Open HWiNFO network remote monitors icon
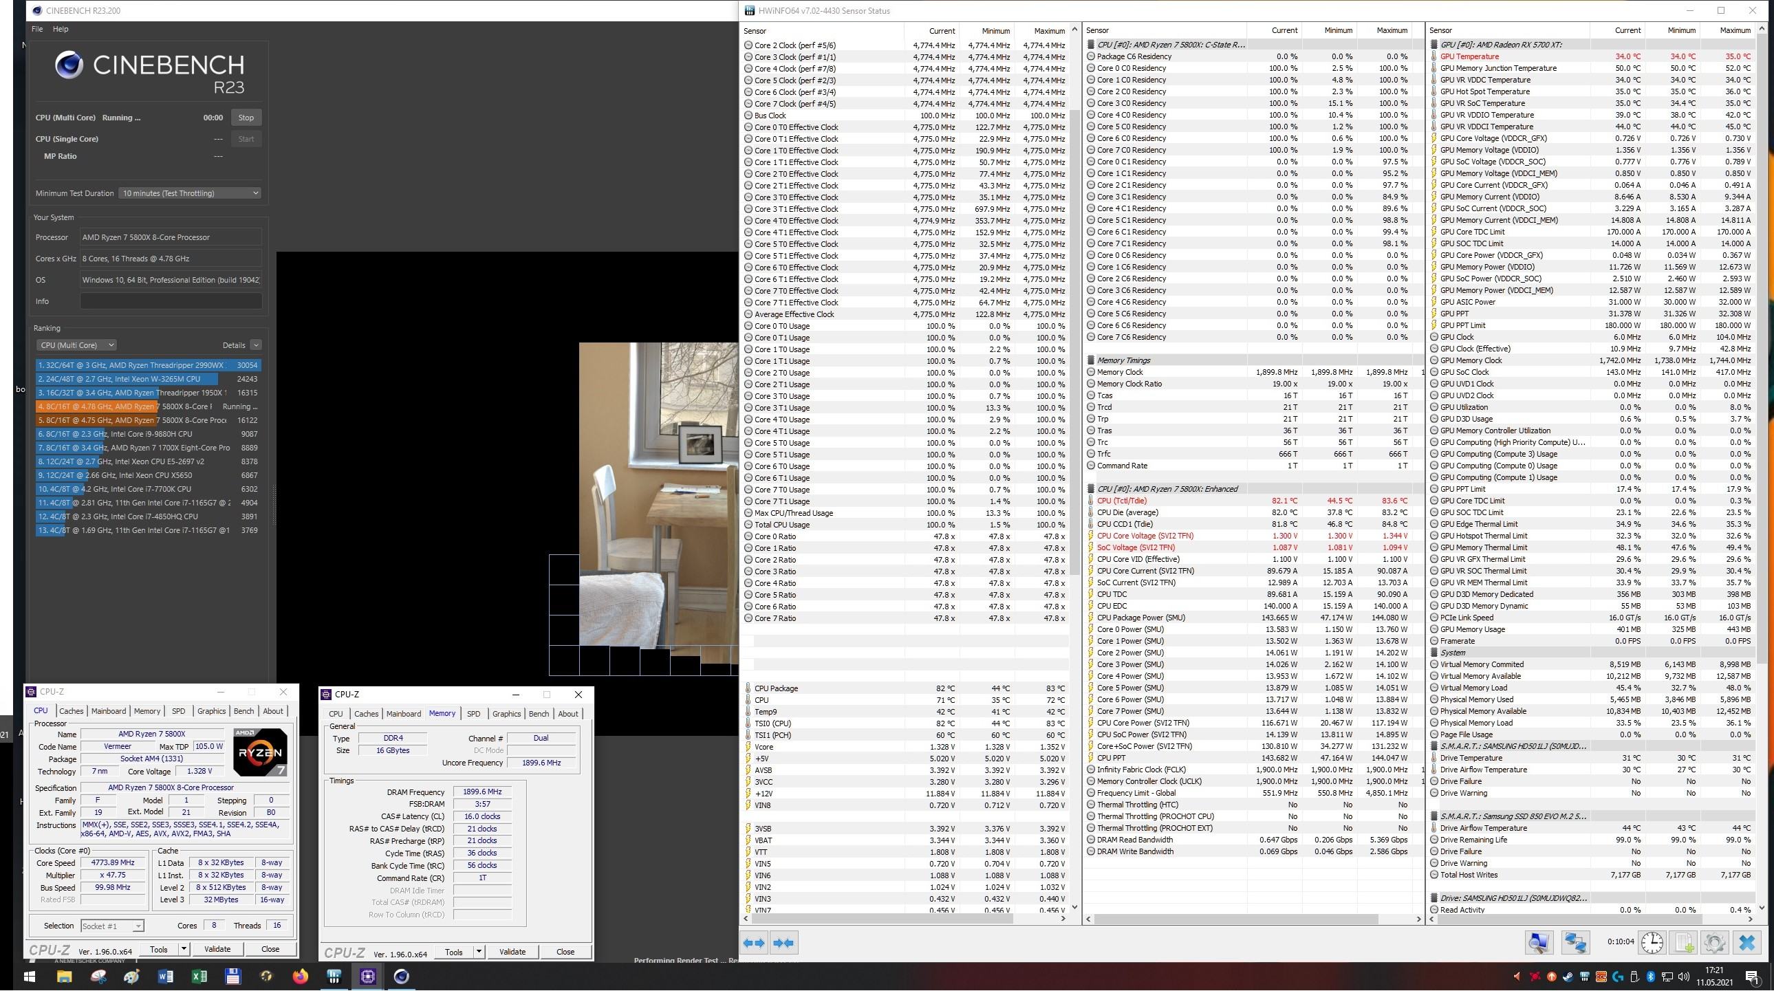Image resolution: width=1774 pixels, height=991 pixels. [x=1576, y=943]
